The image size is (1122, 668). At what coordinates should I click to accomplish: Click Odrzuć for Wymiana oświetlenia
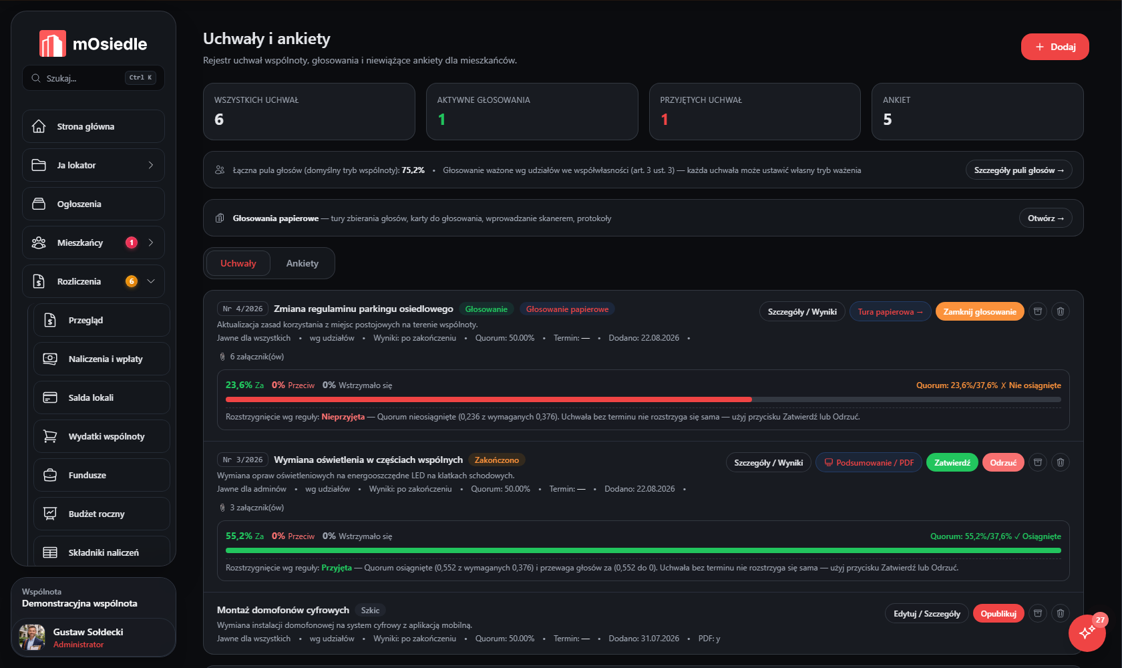[x=1003, y=462]
